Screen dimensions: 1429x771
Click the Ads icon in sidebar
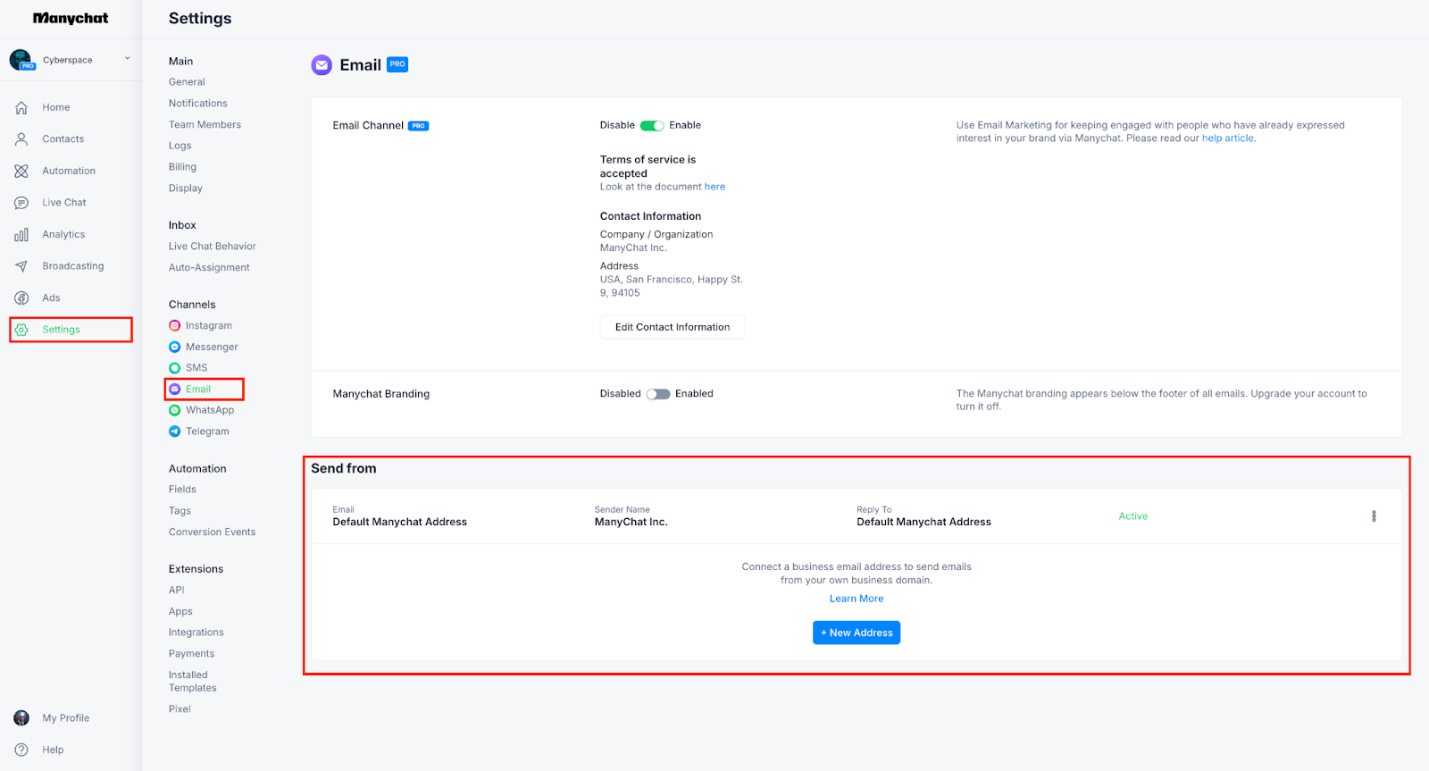21,298
